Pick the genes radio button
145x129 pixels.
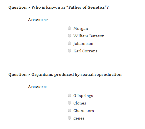coord(69,118)
